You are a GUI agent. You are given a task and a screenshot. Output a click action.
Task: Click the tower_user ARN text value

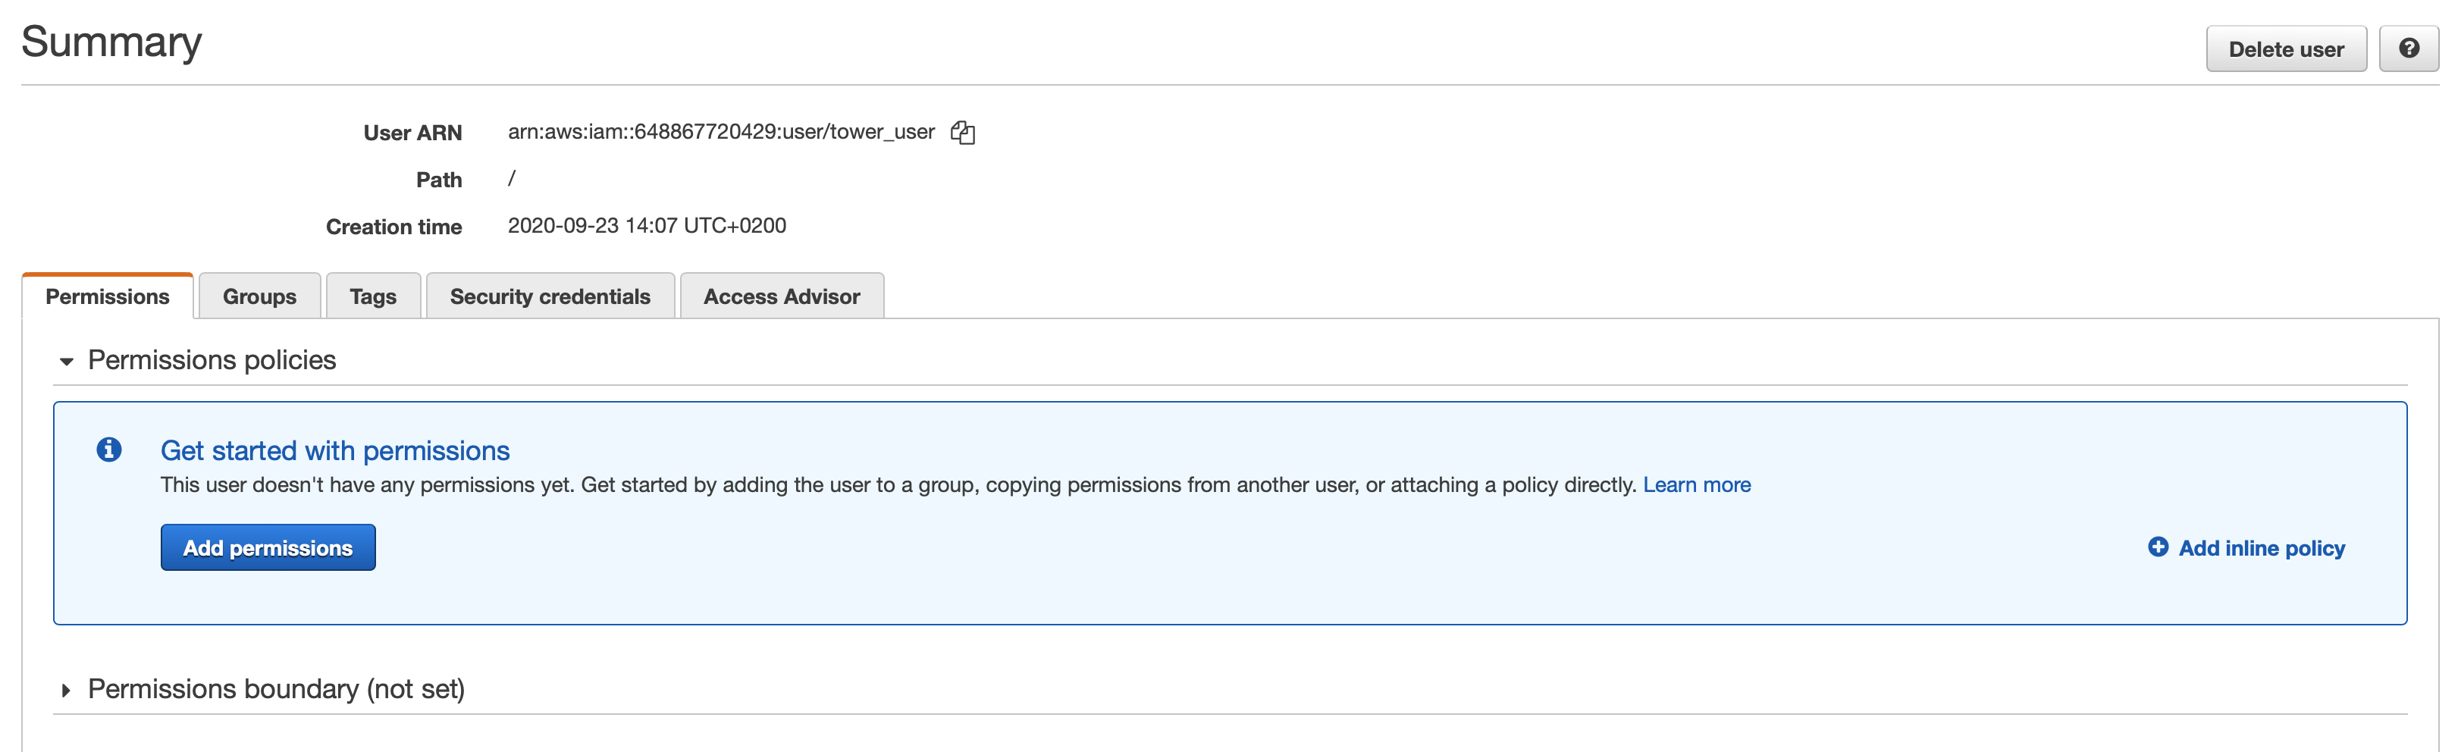pos(720,132)
